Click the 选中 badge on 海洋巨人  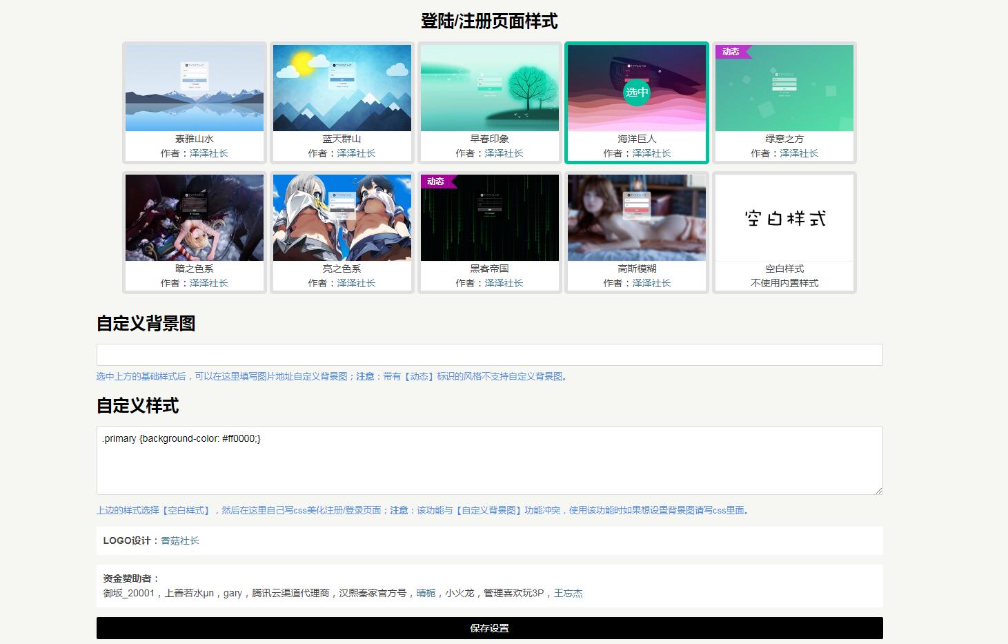637,92
